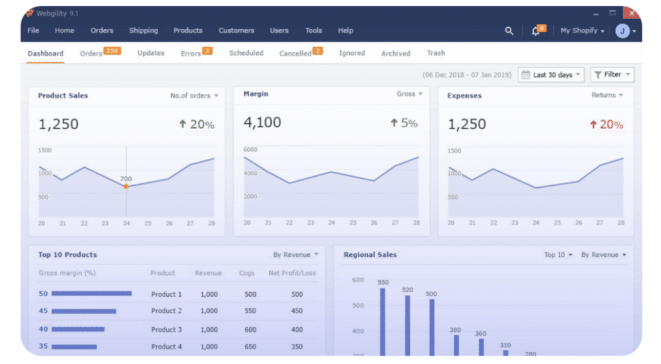Click the 520 bar in Regional Sales

pyautogui.click(x=408, y=325)
